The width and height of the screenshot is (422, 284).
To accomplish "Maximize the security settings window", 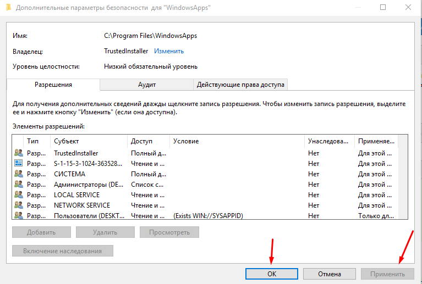I will pos(383,7).
